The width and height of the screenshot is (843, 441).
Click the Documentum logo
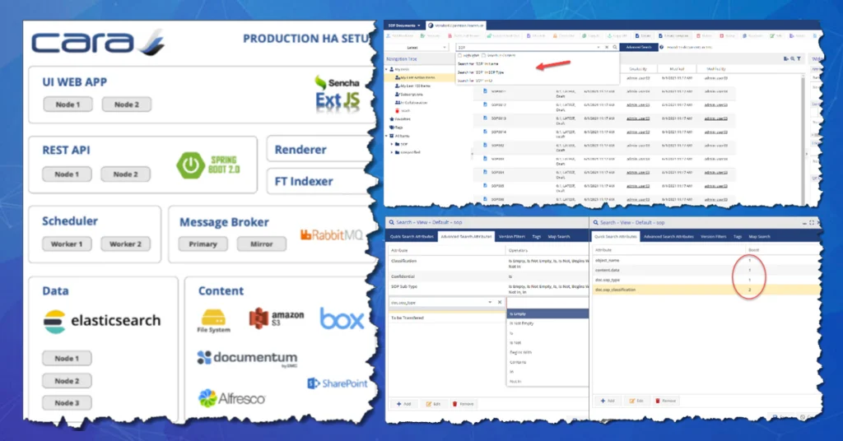(x=247, y=359)
